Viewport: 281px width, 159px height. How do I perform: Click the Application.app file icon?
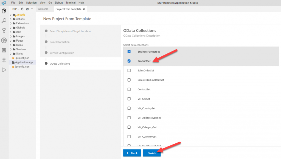tap(13, 62)
